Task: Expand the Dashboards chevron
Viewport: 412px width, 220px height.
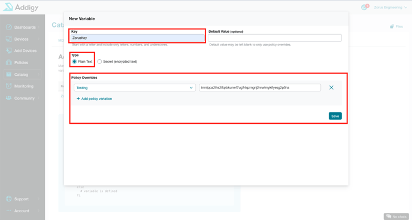Action: click(38, 27)
